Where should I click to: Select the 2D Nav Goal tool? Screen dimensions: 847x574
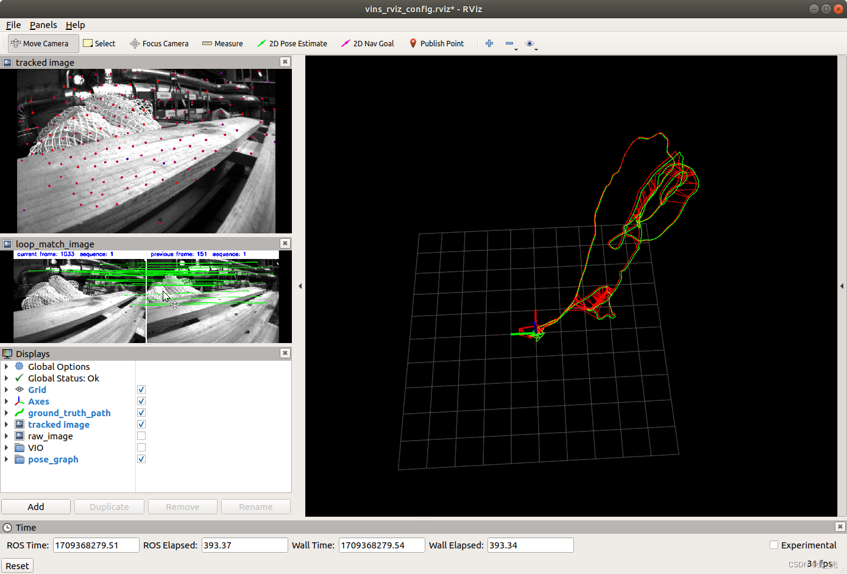click(367, 43)
